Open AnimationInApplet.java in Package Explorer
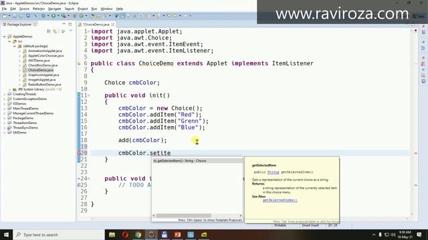This screenshot has width=428, height=240. click(x=45, y=51)
